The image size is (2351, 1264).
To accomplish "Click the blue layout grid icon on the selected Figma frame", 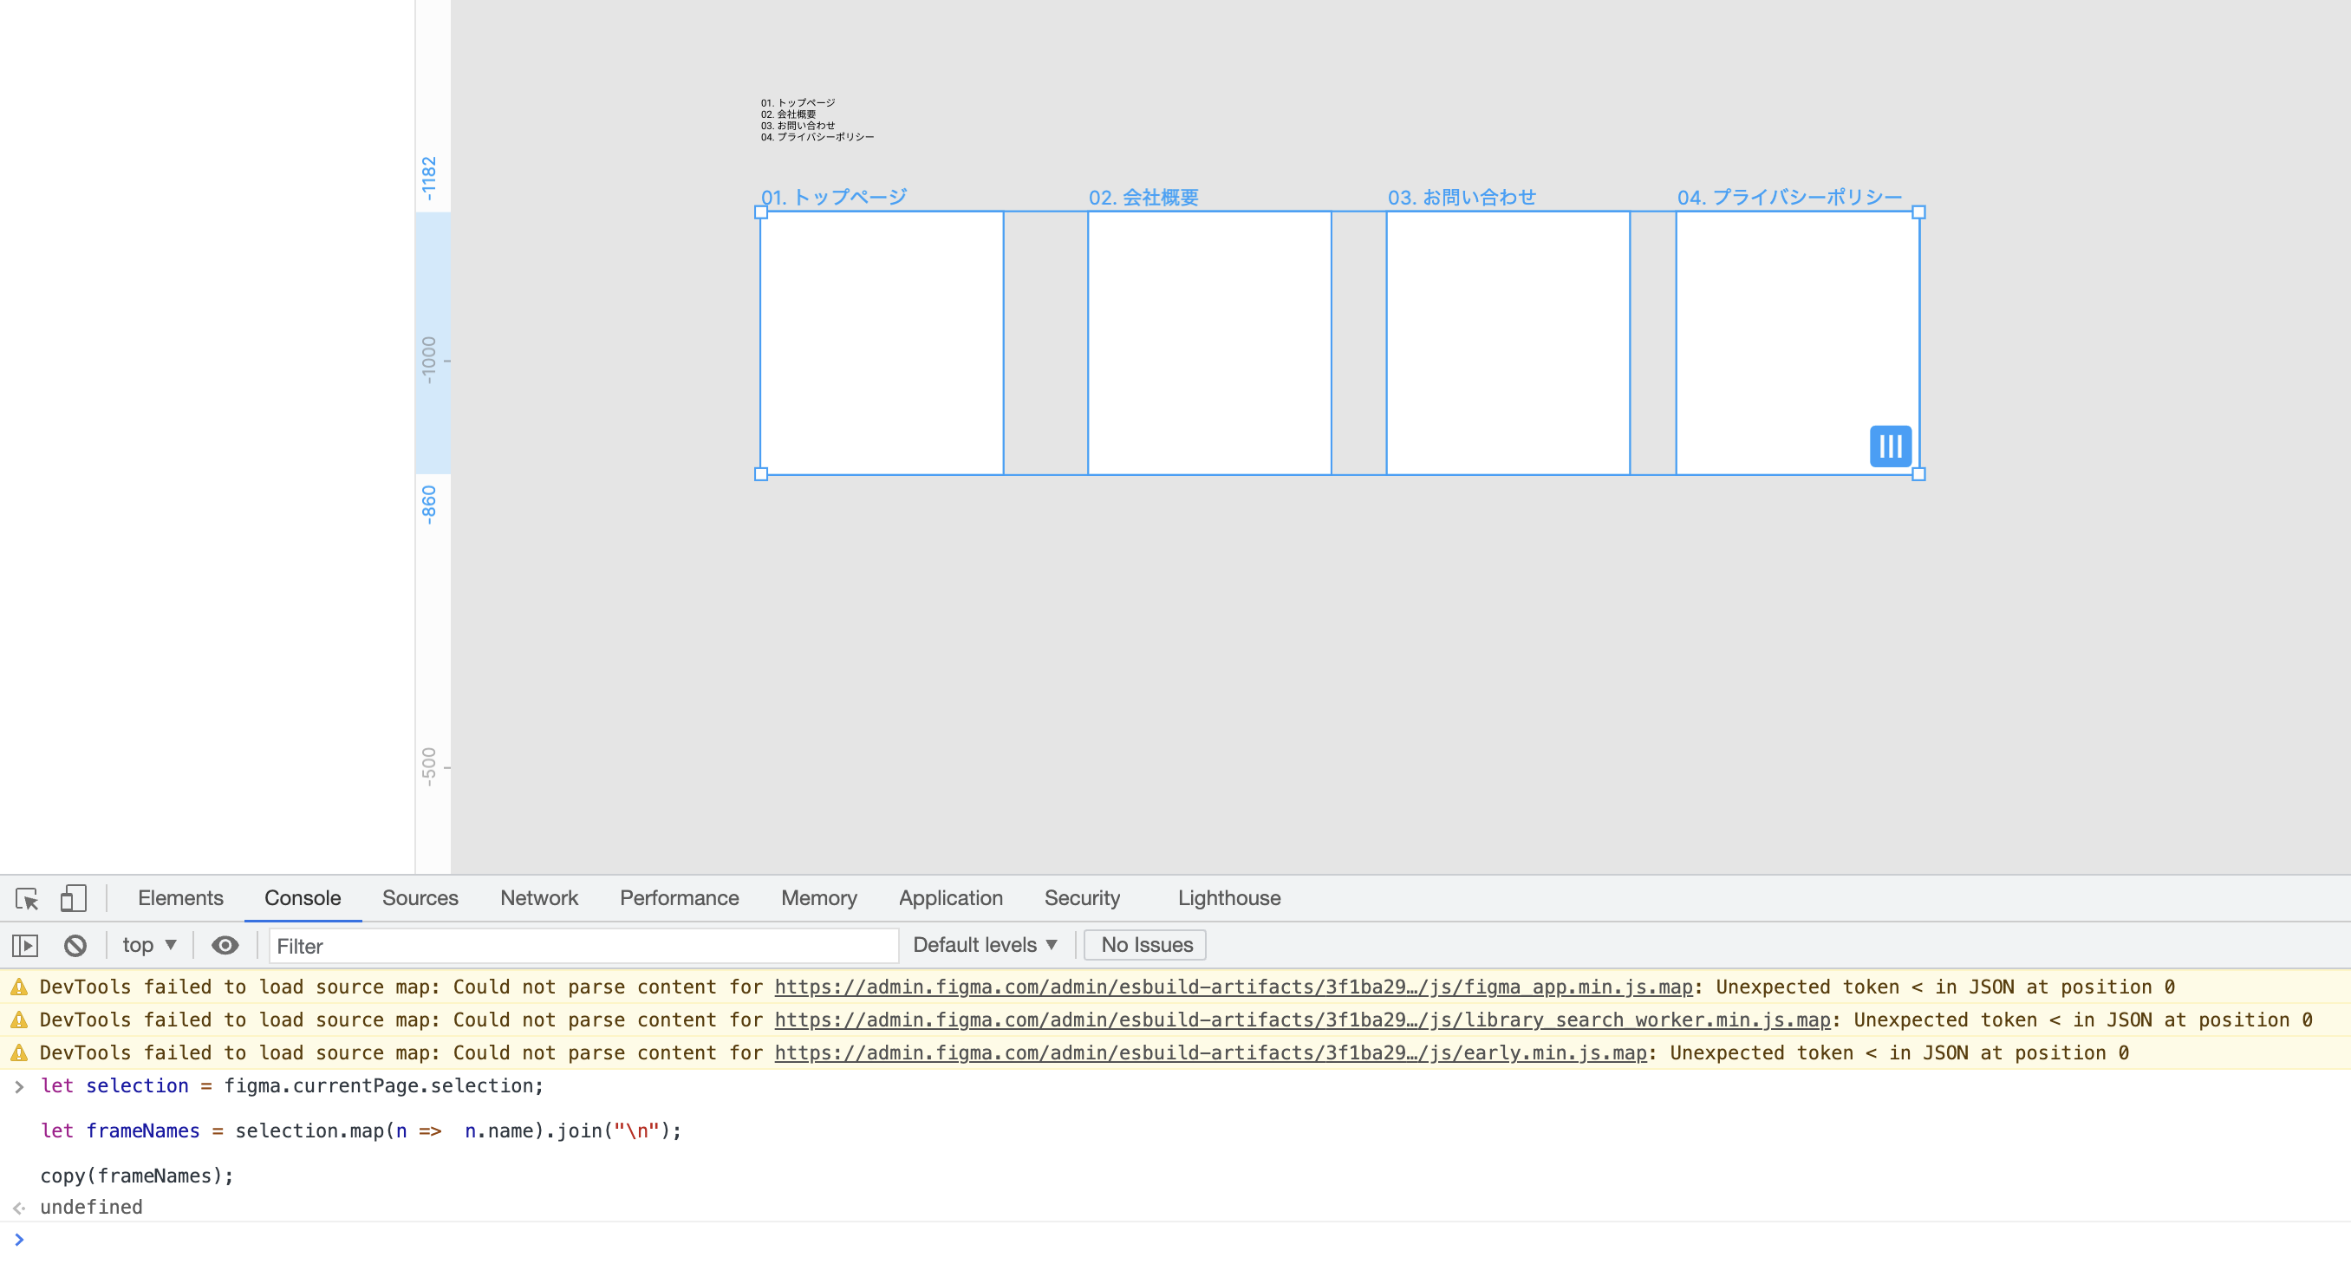I will coord(1889,446).
